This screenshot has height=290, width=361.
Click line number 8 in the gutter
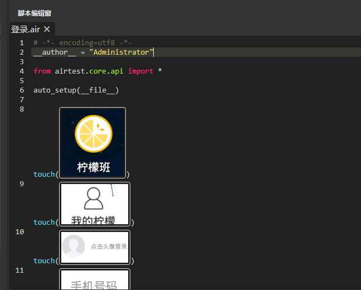[x=21, y=109]
